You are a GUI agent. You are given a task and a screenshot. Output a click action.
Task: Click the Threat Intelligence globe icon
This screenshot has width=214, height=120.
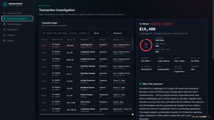coord(4,24)
